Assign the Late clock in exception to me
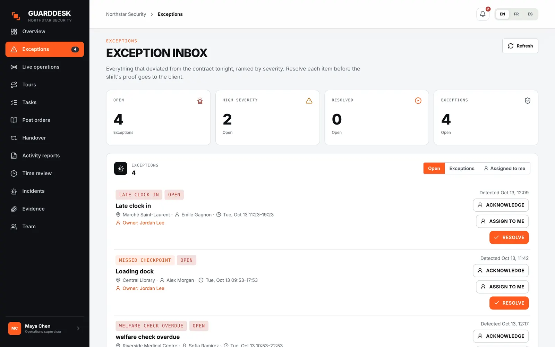This screenshot has height=347, width=555. pyautogui.click(x=502, y=221)
